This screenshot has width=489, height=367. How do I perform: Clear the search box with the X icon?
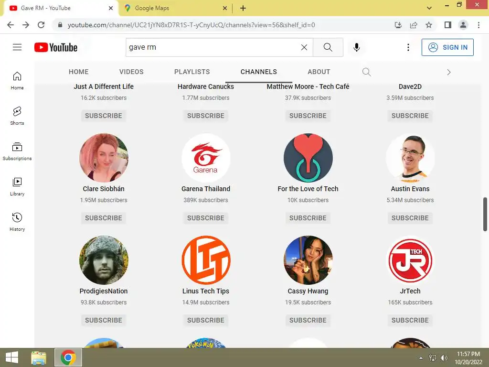coord(304,47)
